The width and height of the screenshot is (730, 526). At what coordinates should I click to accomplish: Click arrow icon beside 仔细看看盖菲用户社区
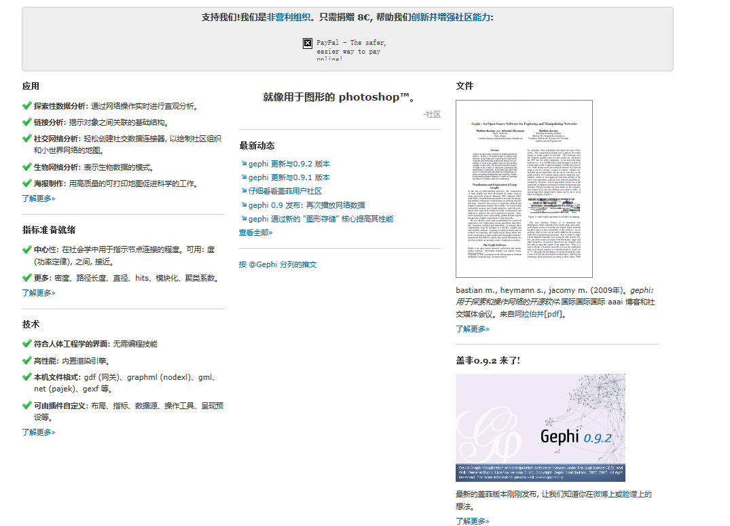click(244, 190)
